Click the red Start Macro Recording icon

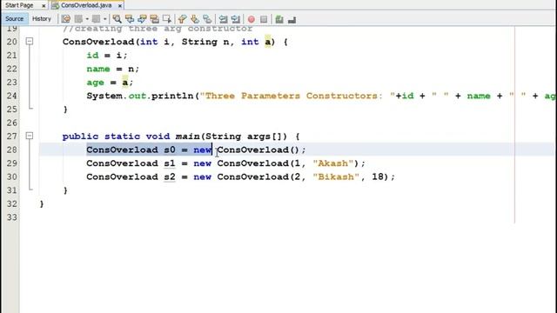point(252,19)
